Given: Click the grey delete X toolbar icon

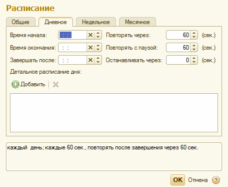Looking at the screenshot, I should [55, 85].
